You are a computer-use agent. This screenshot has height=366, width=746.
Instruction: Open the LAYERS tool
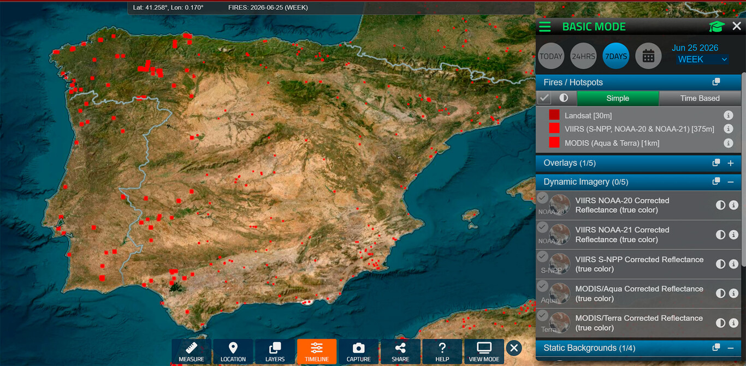[275, 352]
